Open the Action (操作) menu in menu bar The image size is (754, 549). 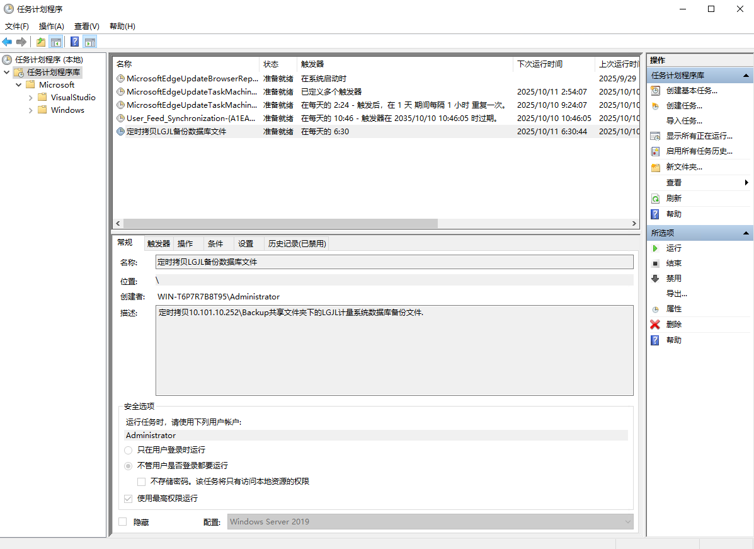coord(51,26)
